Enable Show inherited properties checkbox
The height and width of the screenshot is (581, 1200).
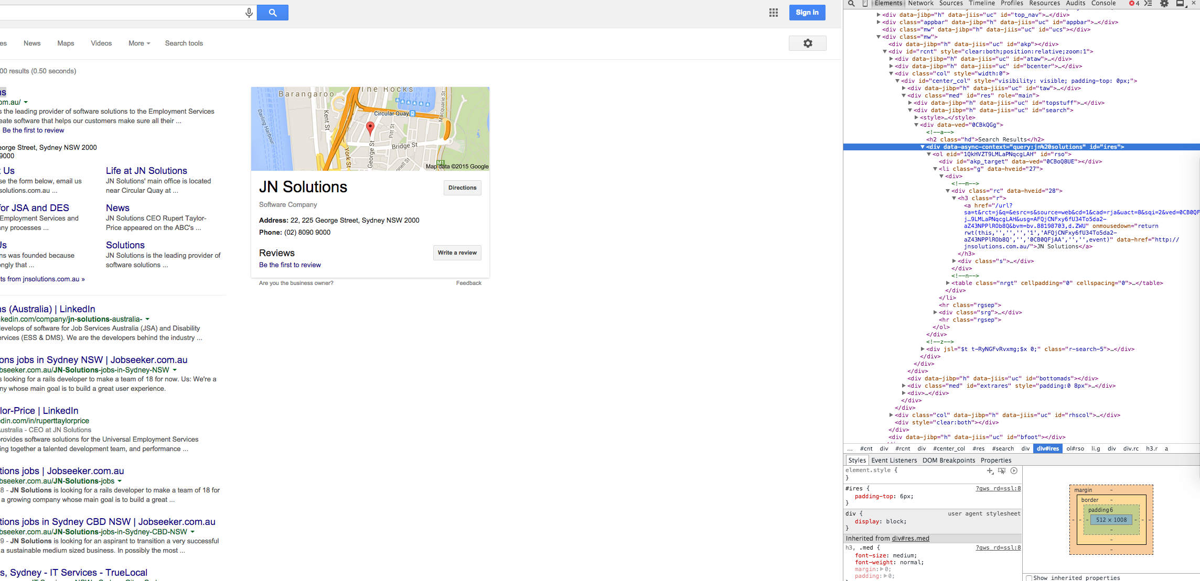point(1029,578)
